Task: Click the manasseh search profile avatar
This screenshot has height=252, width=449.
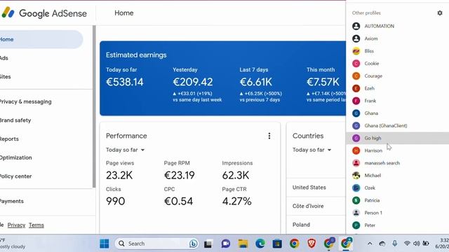Action: [x=356, y=163]
